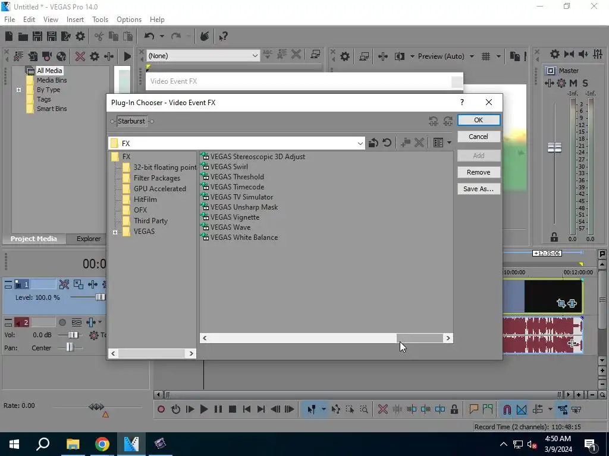
Task: Open audio track 2 automation settings dropdown
Action: 100,322
